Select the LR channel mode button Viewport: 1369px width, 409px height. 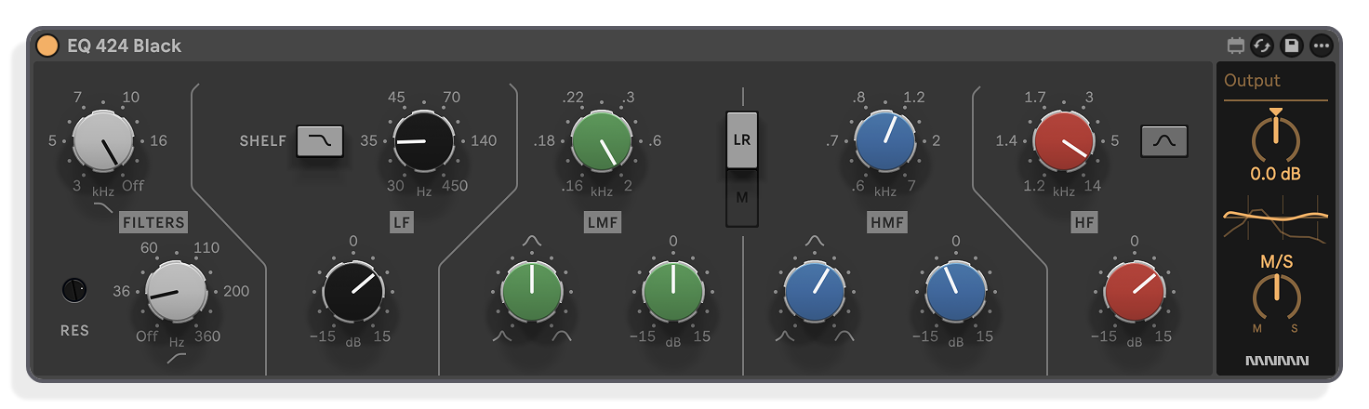click(742, 140)
